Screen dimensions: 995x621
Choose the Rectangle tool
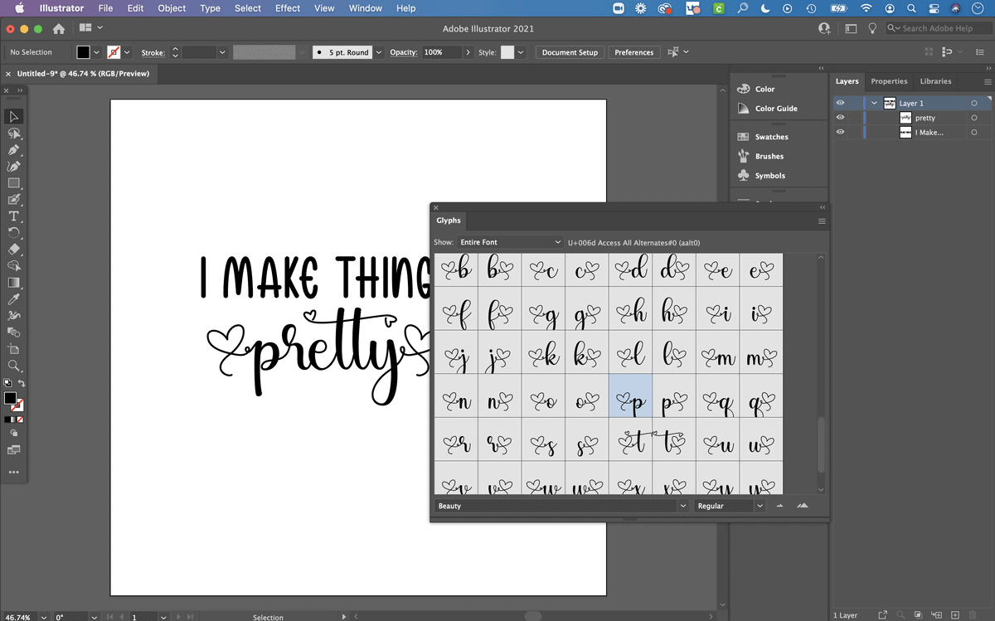point(13,182)
